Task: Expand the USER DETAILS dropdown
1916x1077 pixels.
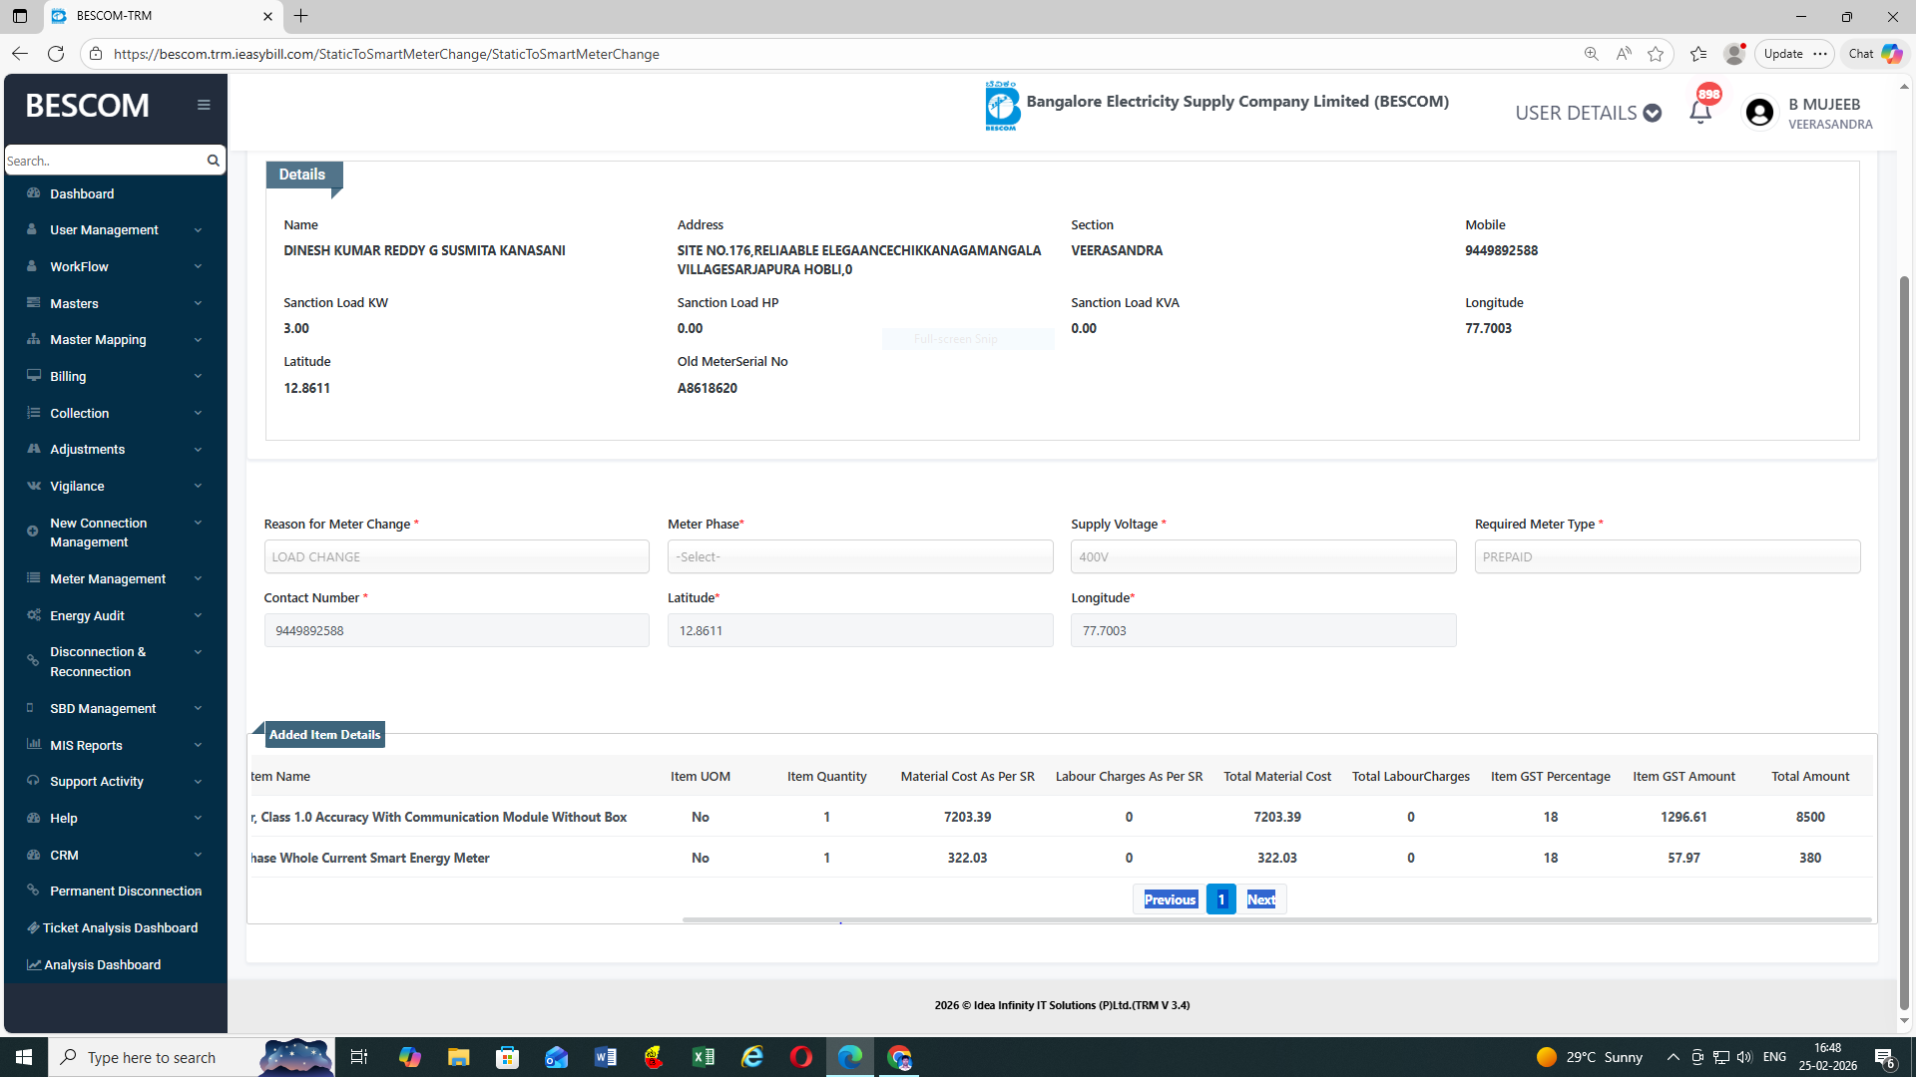Action: tap(1588, 113)
